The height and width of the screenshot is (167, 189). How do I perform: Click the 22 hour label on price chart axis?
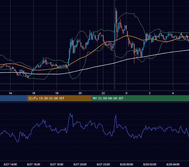[103, 93]
